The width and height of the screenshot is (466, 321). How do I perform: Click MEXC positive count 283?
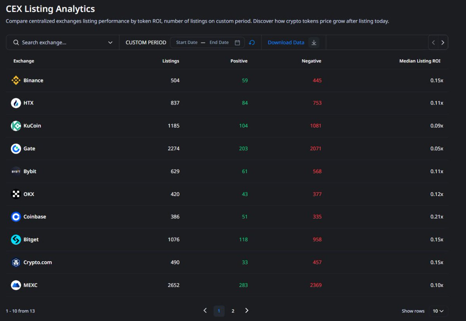click(x=243, y=285)
